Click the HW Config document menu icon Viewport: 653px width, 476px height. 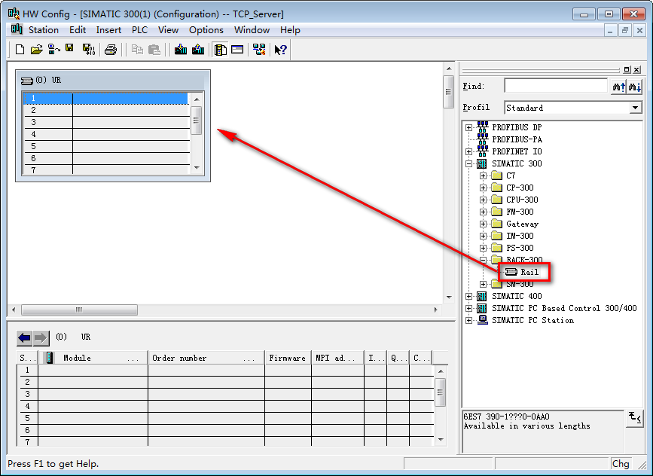point(17,29)
